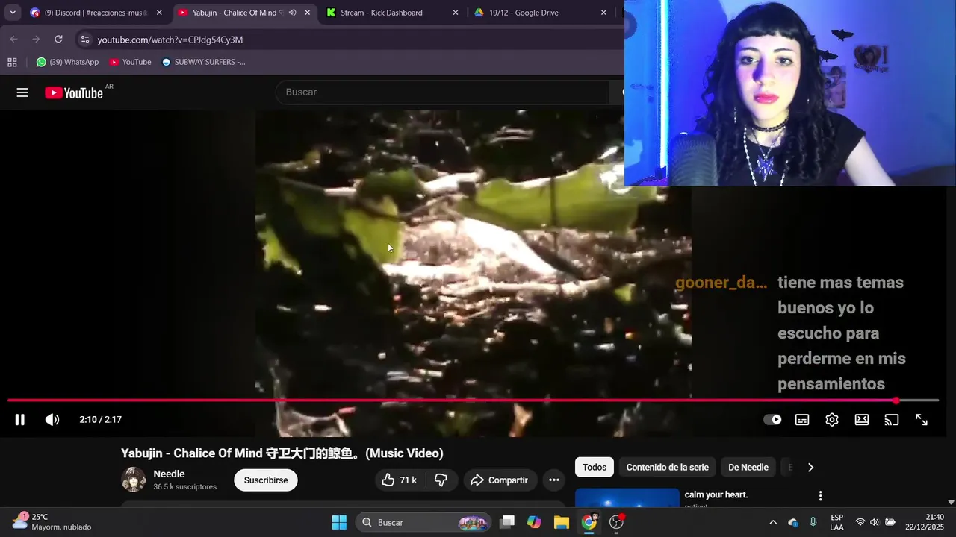This screenshot has width=956, height=537.
Task: Click the red progress bar scrubber handle
Action: [896, 401]
